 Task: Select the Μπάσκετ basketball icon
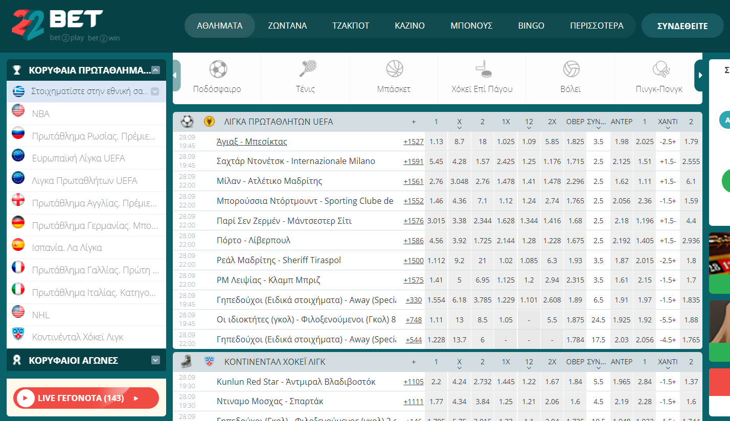pyautogui.click(x=394, y=68)
